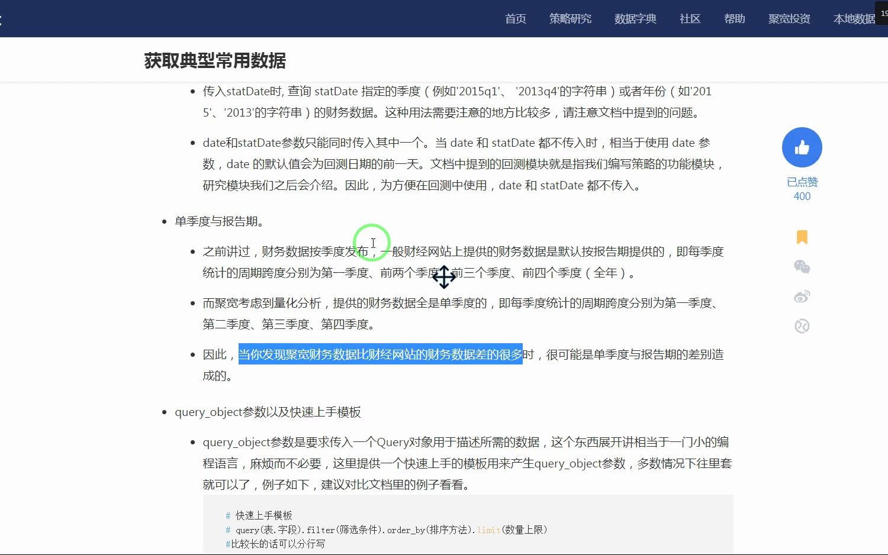Open 首页 in the top navigation
The image size is (888, 555).
[x=516, y=19]
